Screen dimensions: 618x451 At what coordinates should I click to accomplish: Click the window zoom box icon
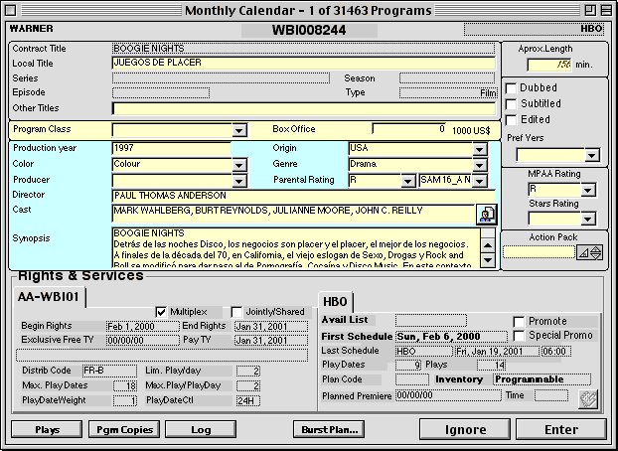click(x=590, y=10)
